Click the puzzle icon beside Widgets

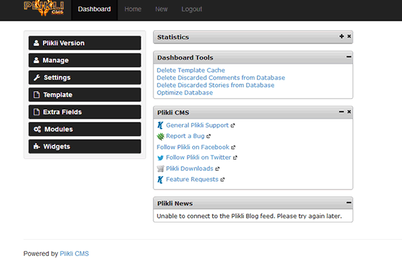pos(37,146)
